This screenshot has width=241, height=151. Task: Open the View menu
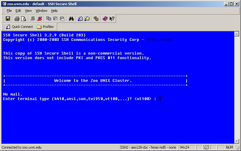click(x=28, y=11)
